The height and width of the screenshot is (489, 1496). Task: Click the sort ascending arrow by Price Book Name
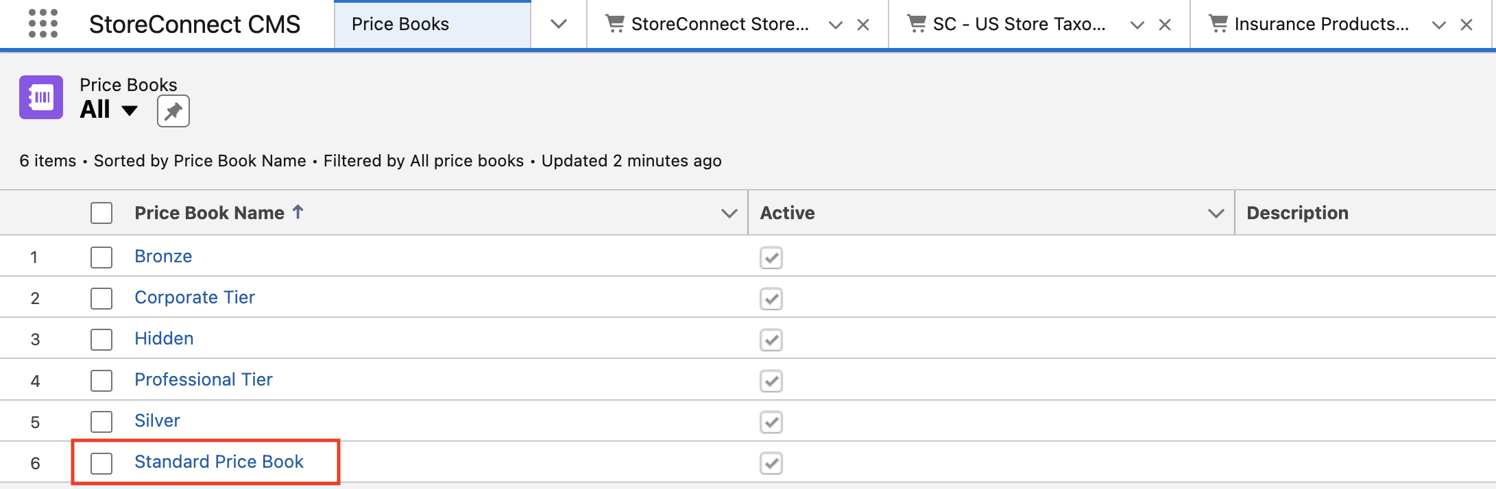pos(298,212)
